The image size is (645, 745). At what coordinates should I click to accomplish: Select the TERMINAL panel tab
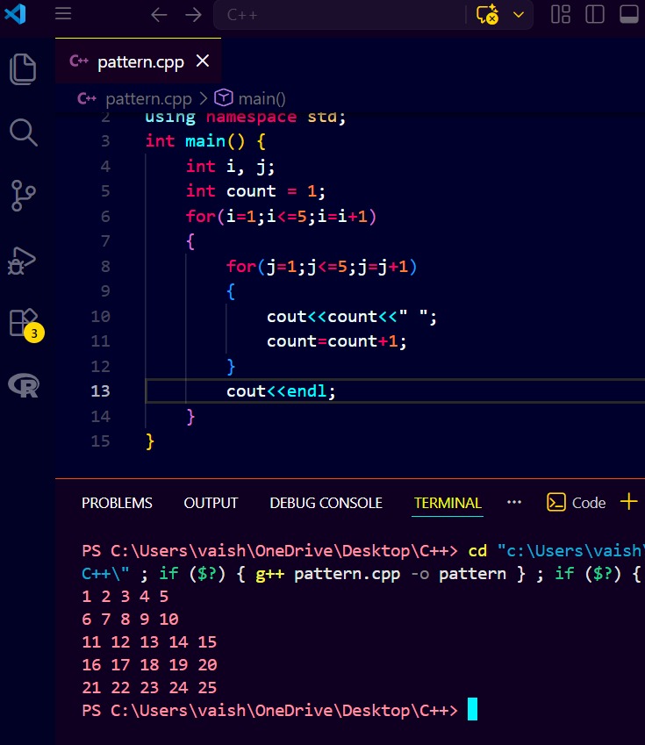448,503
